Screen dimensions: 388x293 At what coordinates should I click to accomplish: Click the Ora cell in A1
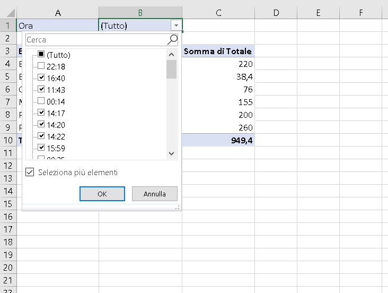point(58,25)
